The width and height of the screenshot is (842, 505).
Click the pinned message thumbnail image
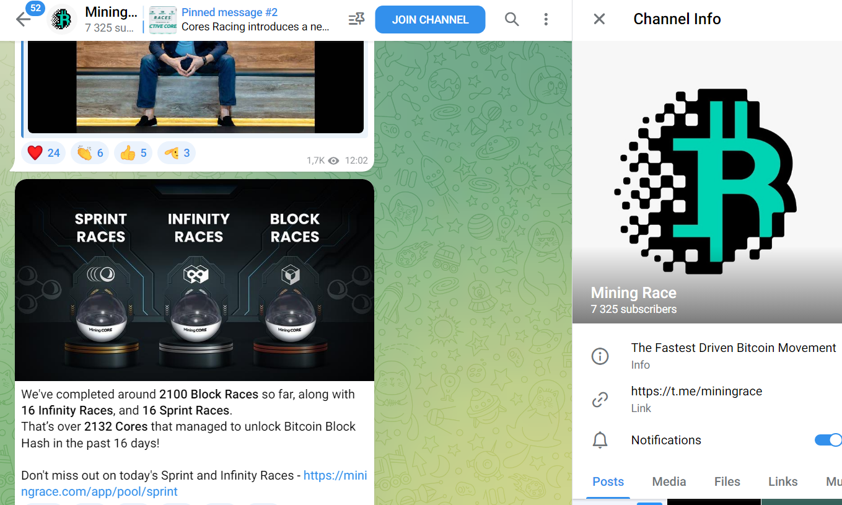[x=163, y=19]
